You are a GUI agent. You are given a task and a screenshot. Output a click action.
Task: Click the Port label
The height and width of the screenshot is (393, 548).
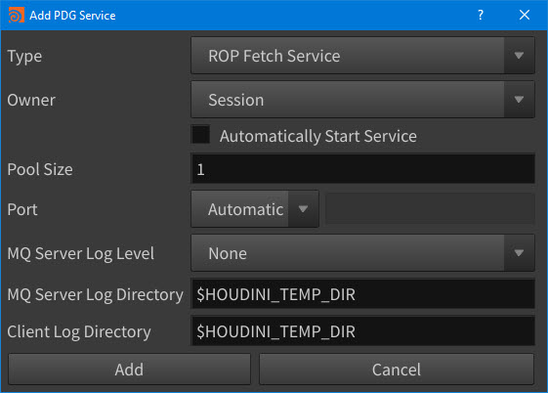pyautogui.click(x=22, y=209)
